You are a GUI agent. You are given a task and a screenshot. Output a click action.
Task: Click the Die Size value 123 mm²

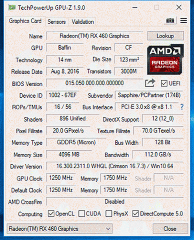click(x=129, y=60)
